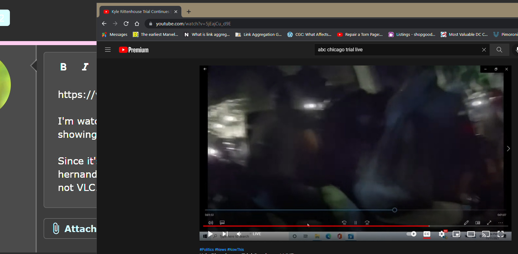The width and height of the screenshot is (518, 254).
Task: View site information via the lock icon
Action: (151, 23)
